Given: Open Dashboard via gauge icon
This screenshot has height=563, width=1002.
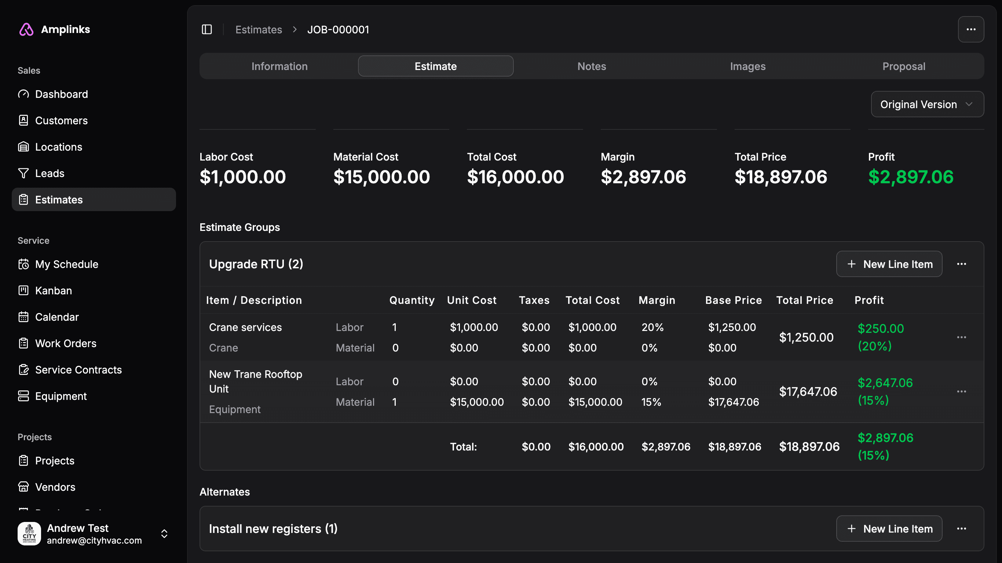Looking at the screenshot, I should [23, 94].
